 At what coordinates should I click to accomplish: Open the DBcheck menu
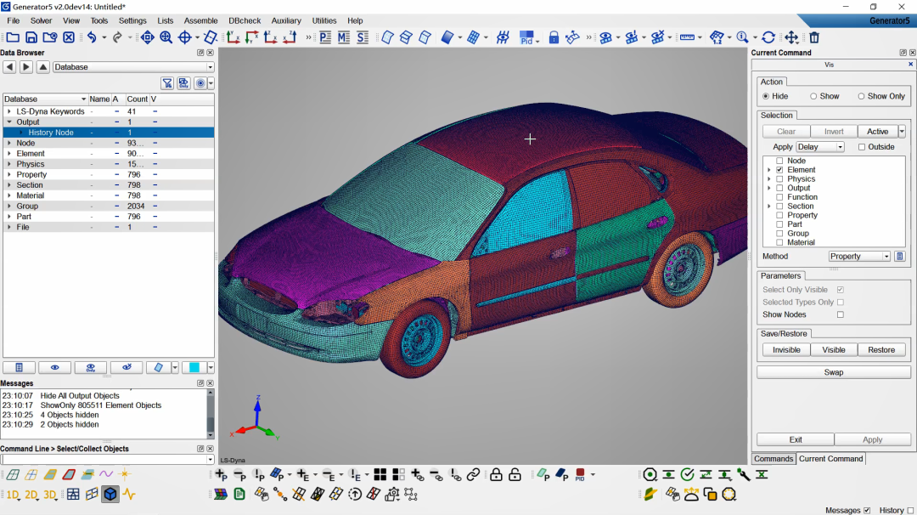tap(245, 20)
